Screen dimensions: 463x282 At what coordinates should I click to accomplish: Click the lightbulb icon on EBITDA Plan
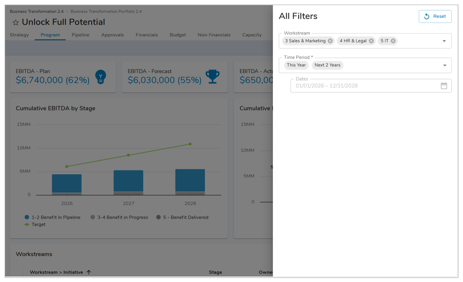[101, 76]
